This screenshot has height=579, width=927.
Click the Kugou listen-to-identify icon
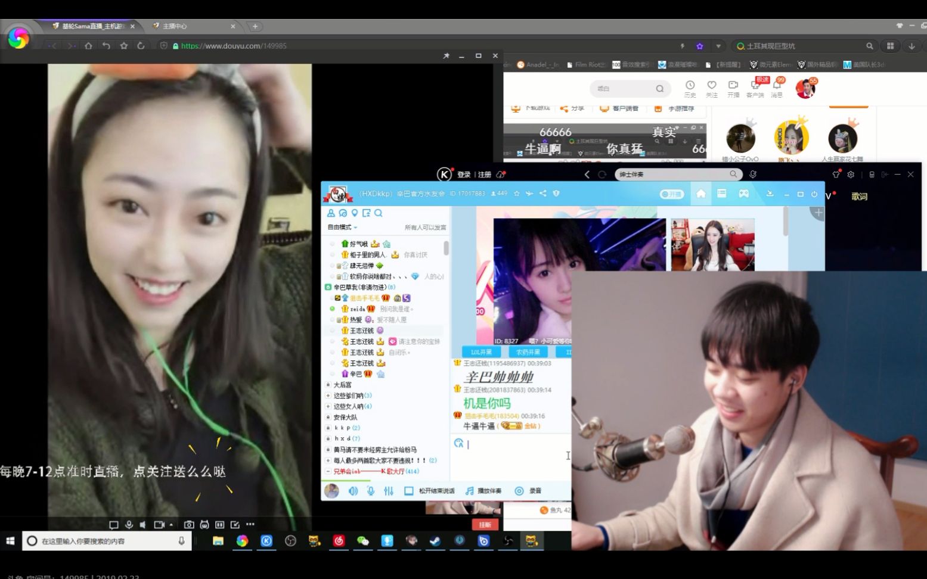pos(753,175)
